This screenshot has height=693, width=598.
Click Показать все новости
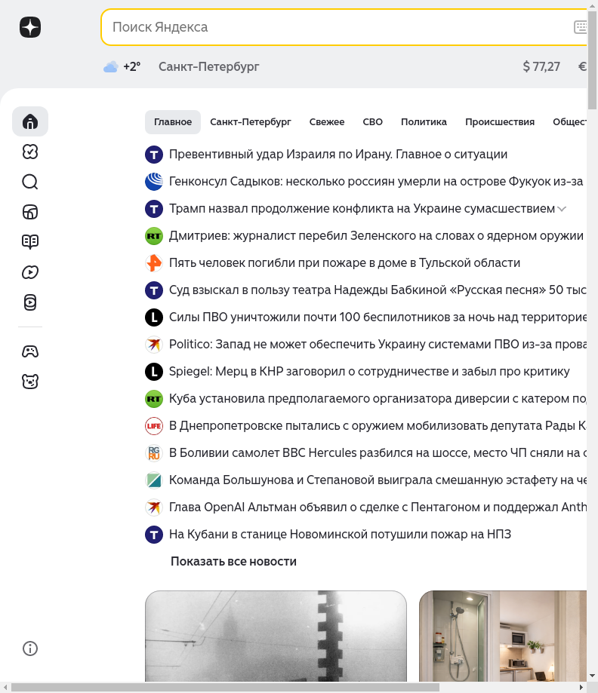tap(233, 561)
